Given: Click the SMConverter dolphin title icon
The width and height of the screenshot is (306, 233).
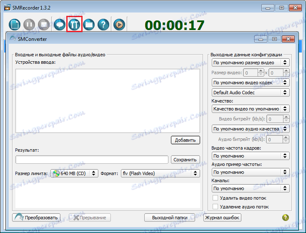Looking at the screenshot, I should [13, 39].
